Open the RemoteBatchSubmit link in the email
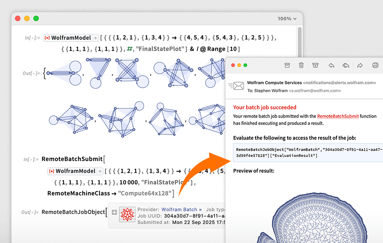Viewport: 383px width, 243px height. (x=338, y=116)
